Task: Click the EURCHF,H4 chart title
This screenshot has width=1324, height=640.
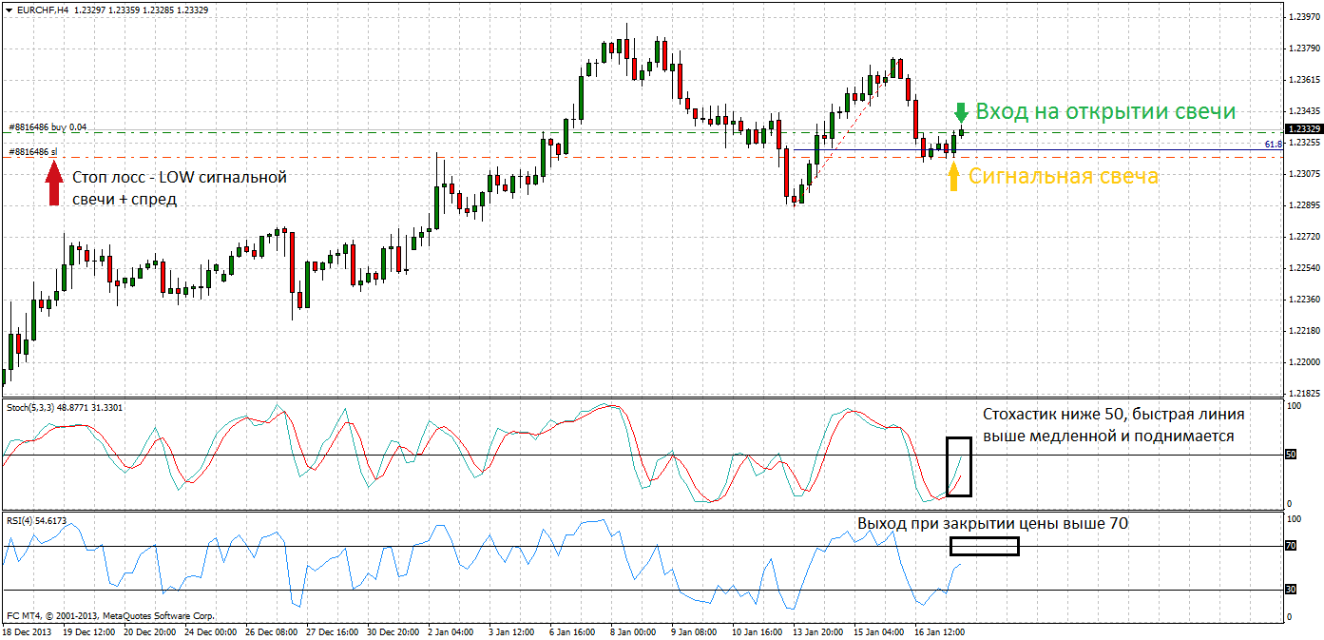Action: [x=44, y=10]
